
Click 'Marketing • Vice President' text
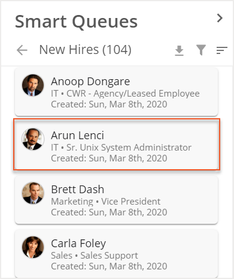[x=106, y=202]
